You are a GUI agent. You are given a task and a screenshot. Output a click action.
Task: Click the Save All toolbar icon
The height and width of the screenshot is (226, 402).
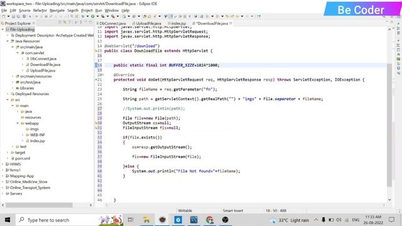(x=18, y=16)
